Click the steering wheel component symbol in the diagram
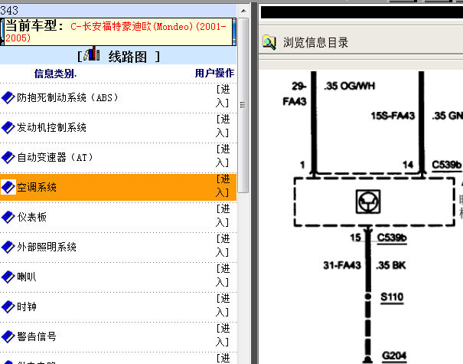The width and height of the screenshot is (463, 364). pyautogui.click(x=368, y=202)
